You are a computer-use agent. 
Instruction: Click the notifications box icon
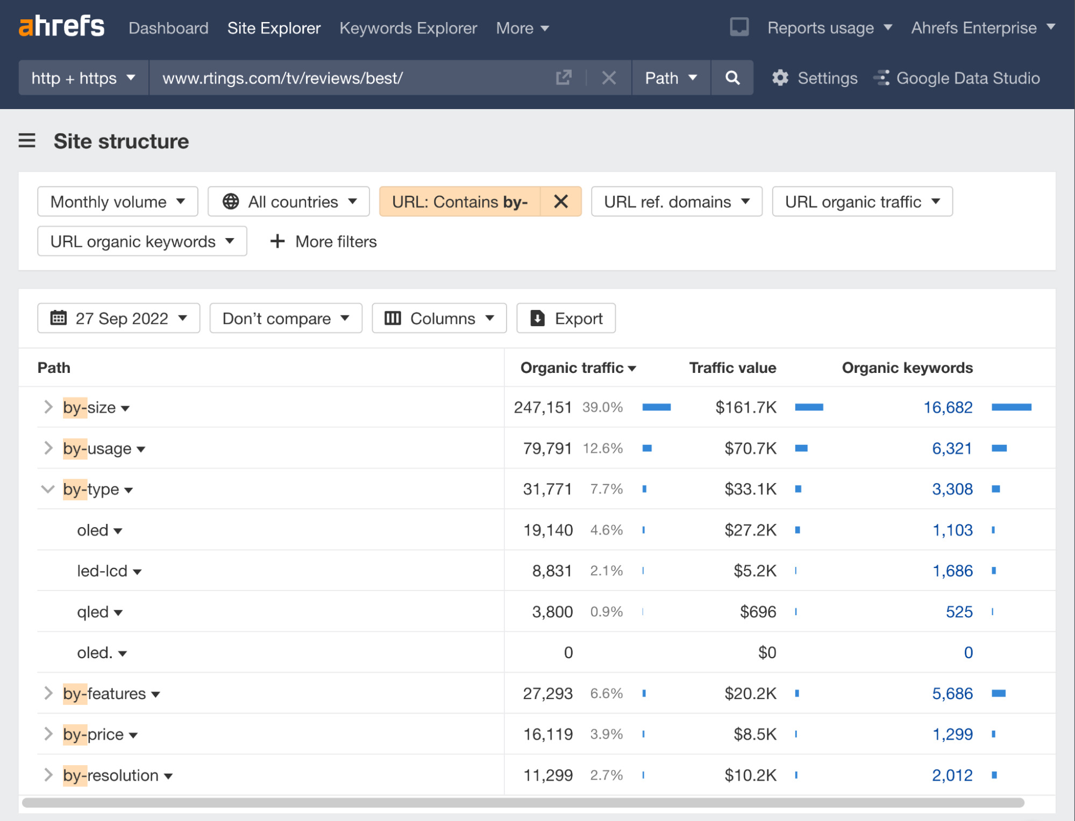click(739, 27)
